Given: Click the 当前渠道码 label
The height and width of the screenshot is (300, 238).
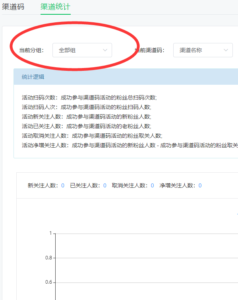Looking at the screenshot, I should pyautogui.click(x=149, y=50).
